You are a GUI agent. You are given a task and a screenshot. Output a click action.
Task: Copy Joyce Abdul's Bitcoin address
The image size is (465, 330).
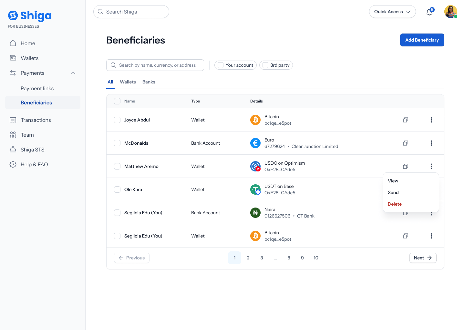coord(406,120)
